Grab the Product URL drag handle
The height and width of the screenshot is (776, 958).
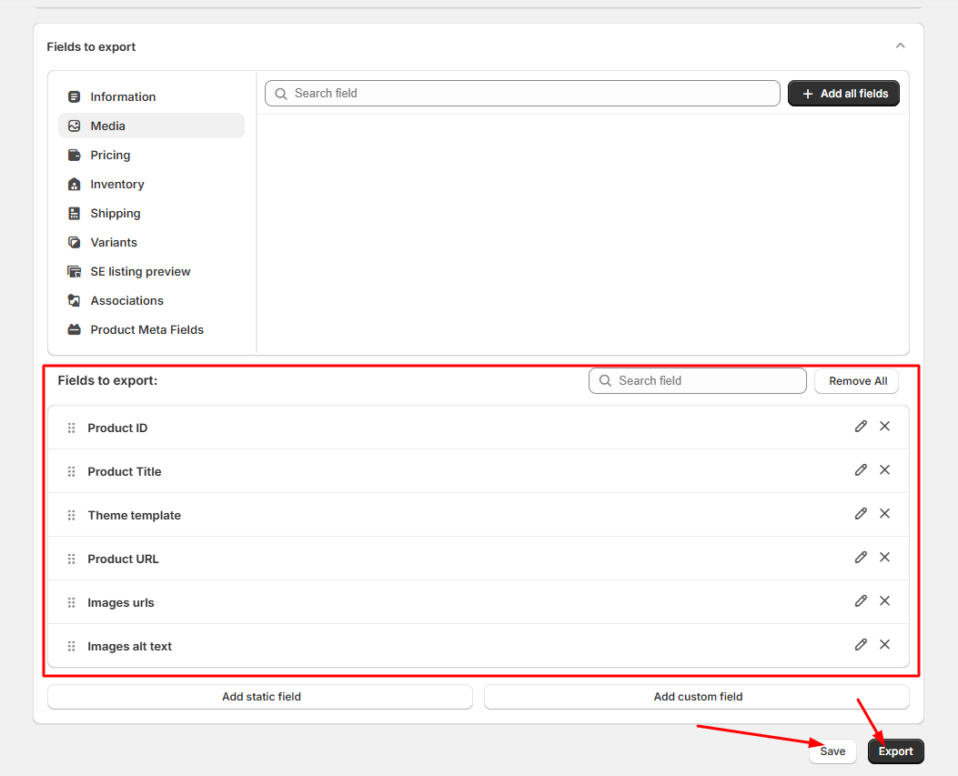pos(72,559)
